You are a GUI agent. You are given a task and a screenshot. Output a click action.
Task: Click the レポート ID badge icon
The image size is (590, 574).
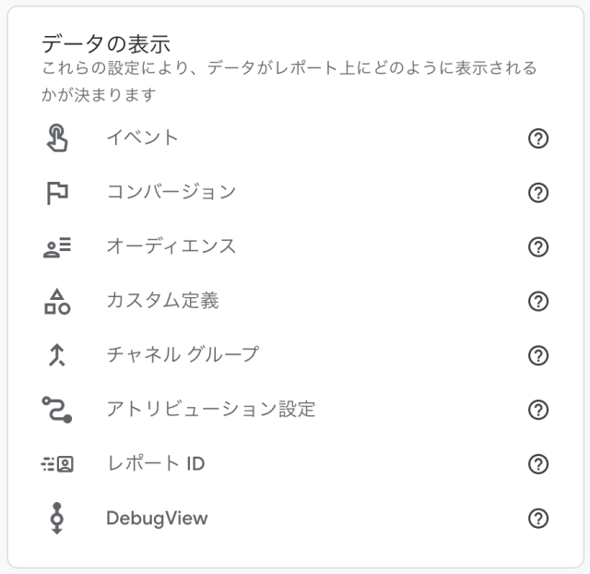[x=57, y=464]
